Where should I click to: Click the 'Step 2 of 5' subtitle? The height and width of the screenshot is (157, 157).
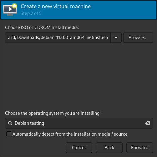point(31,13)
